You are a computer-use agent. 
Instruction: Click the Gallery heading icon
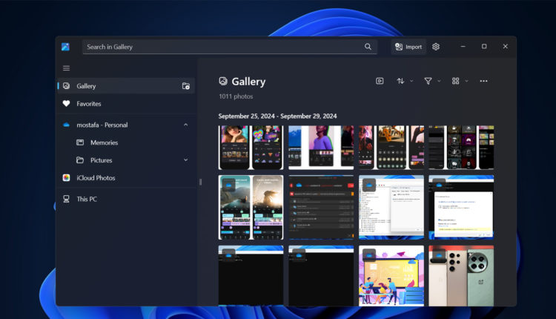pyautogui.click(x=223, y=82)
